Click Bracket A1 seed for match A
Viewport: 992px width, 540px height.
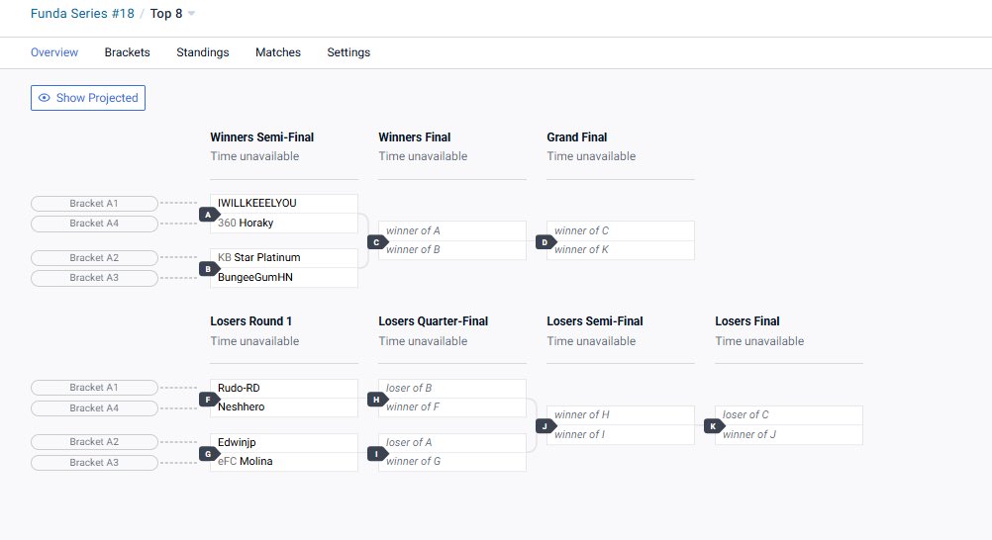(x=94, y=203)
